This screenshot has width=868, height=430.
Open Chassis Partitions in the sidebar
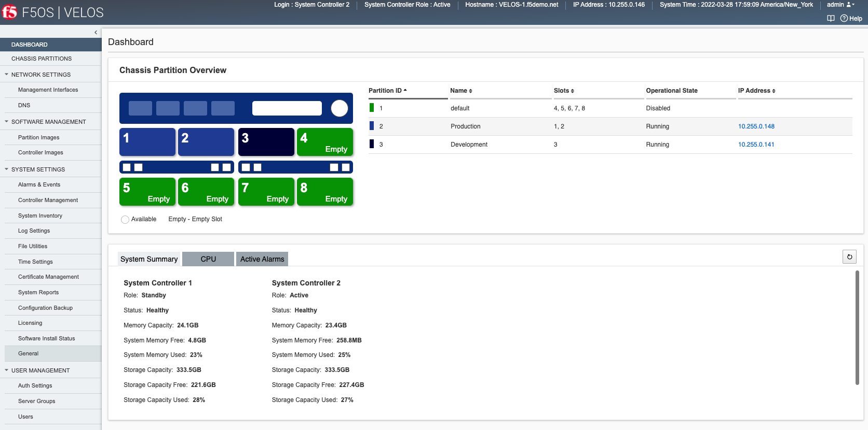[51, 59]
